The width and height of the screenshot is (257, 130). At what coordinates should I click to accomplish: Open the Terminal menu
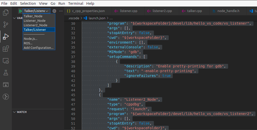75,4
